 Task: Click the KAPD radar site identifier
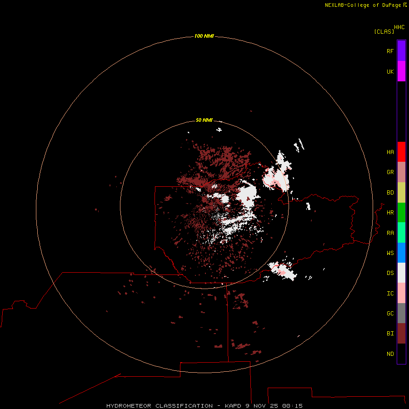coord(233,406)
